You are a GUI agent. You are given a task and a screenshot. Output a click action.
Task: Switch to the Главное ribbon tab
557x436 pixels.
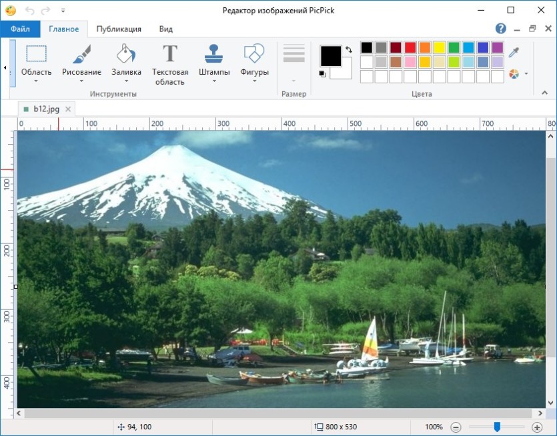point(64,29)
